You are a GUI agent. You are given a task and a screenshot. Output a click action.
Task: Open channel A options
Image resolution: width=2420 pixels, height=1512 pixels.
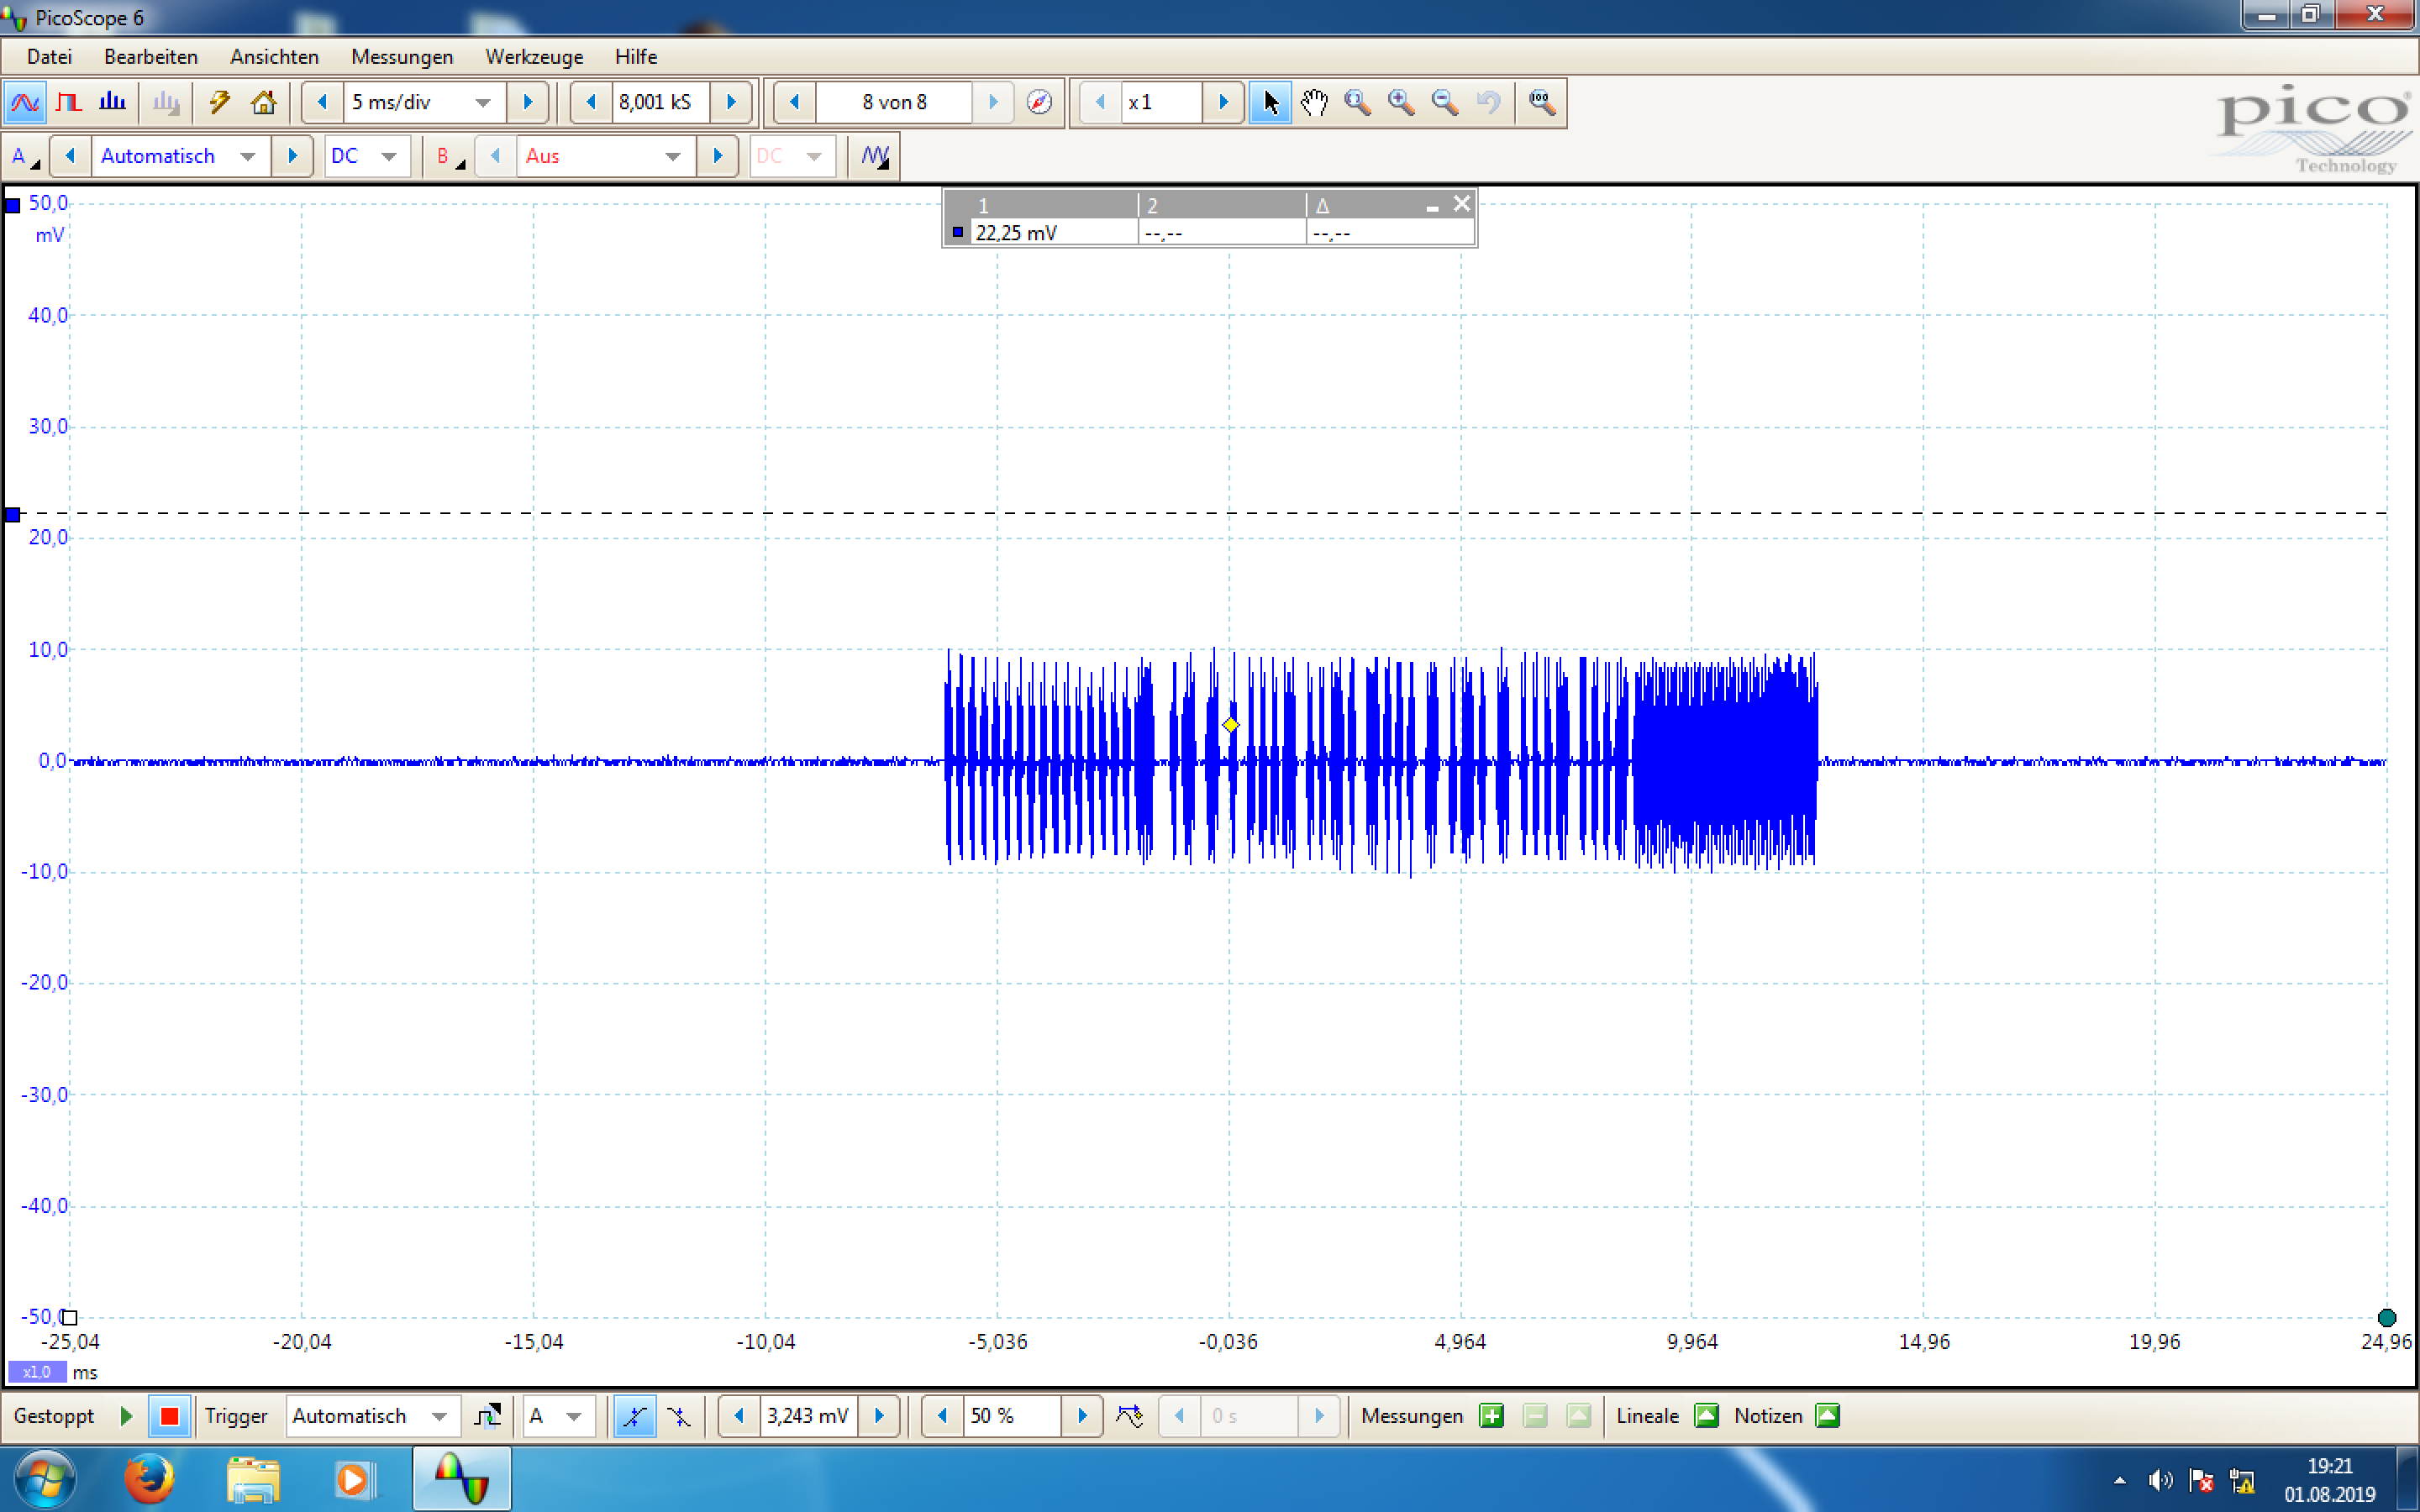pos(24,156)
